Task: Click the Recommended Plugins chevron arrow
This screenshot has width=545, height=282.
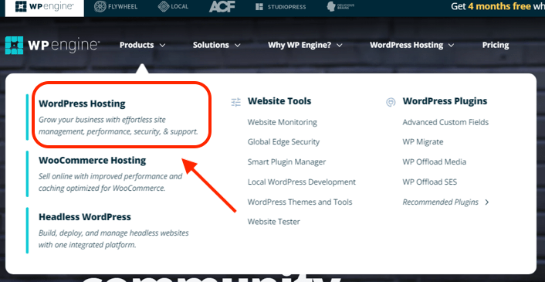Action: click(x=486, y=202)
